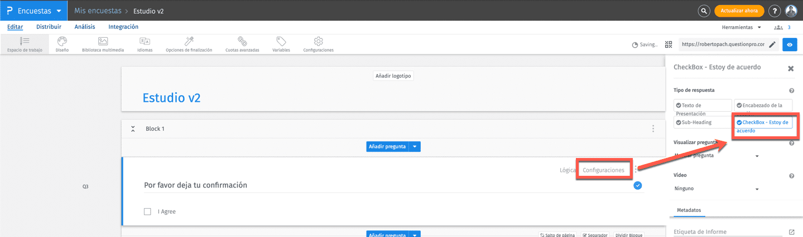The height and width of the screenshot is (237, 803).
Task: Open Cuotas avanzadas
Action: point(242,45)
